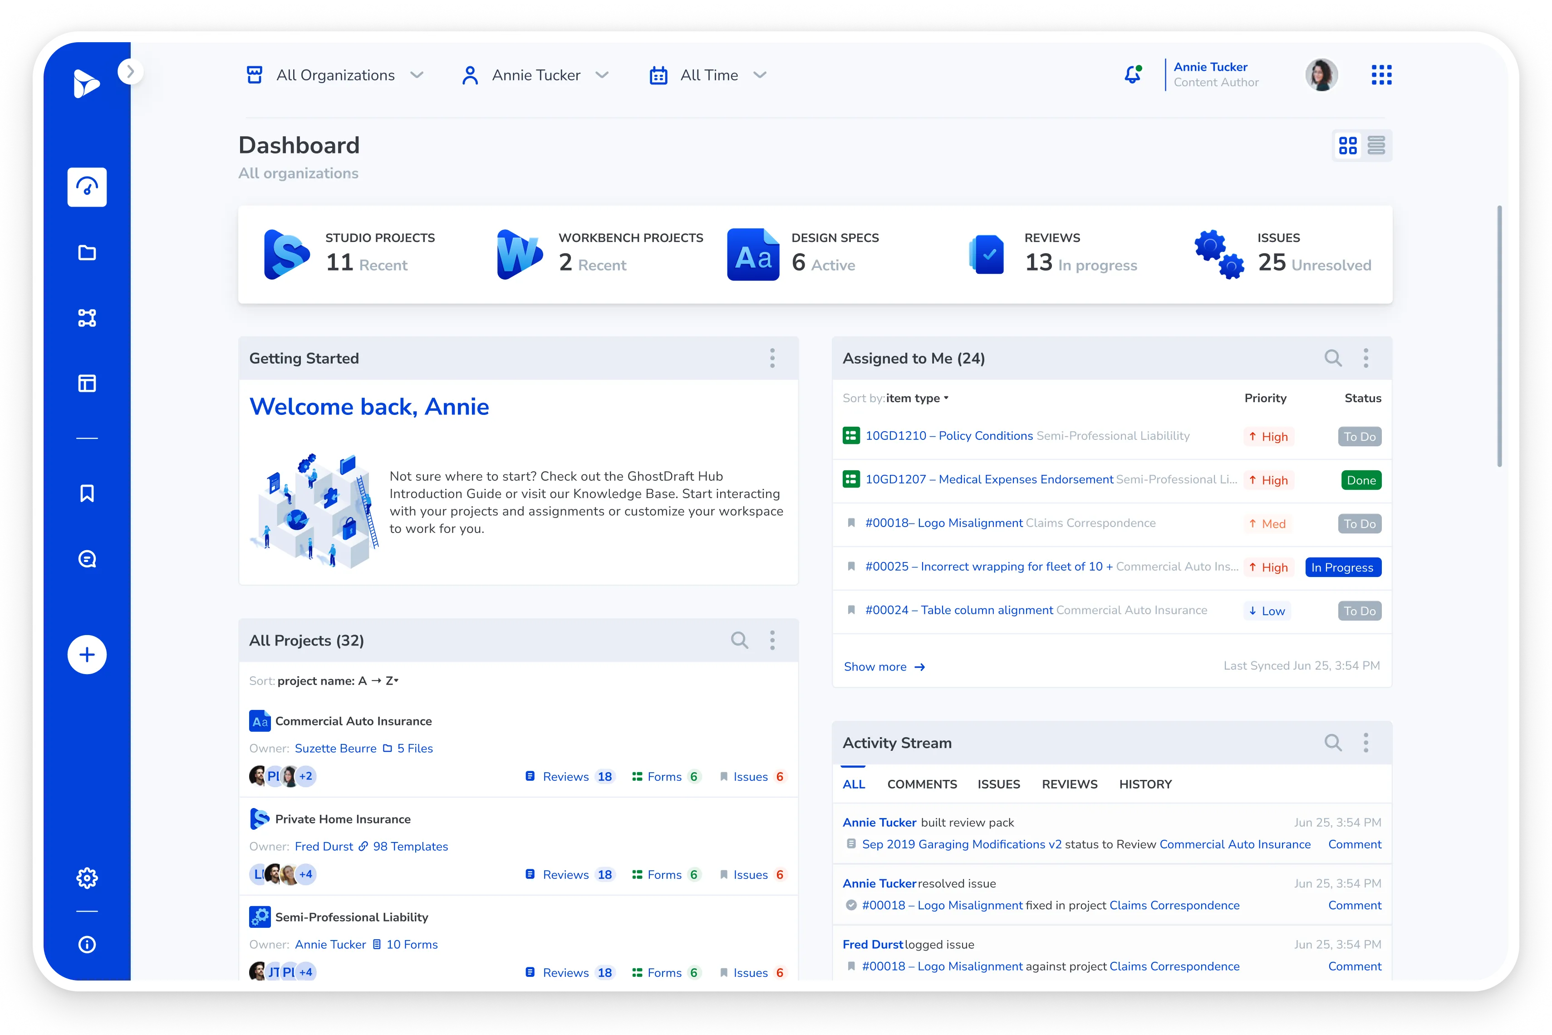Search within Assigned to Me panel
Viewport: 1552px width, 1035px height.
click(1333, 359)
